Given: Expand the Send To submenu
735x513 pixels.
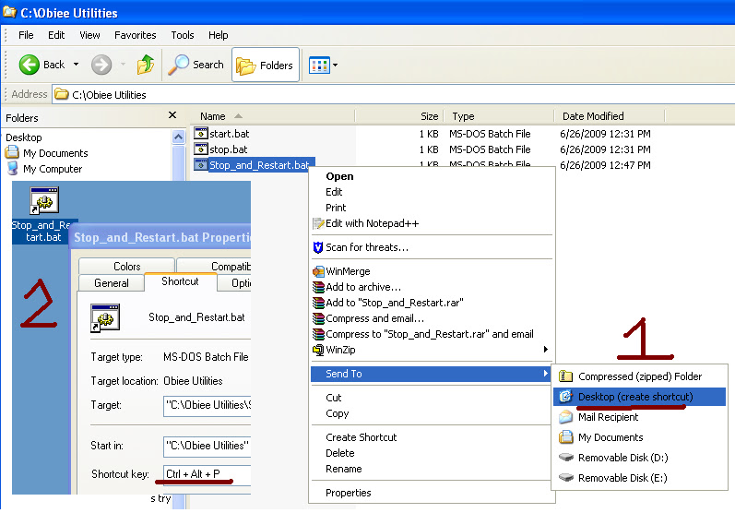Looking at the screenshot, I should click(x=431, y=374).
